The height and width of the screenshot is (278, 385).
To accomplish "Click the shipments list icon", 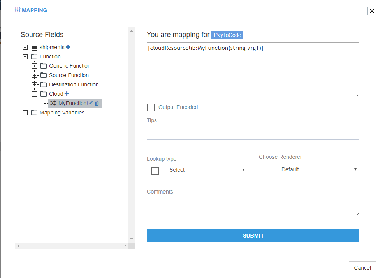I will pos(33,47).
